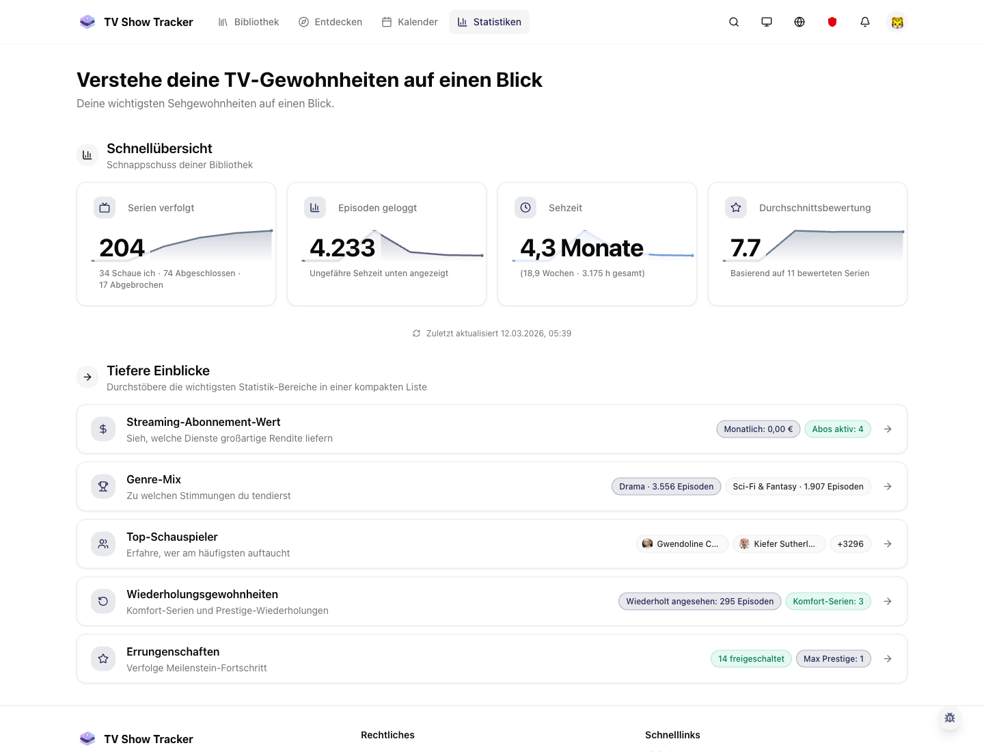Open notifications via the bell icon
This screenshot has height=752, width=984.
[x=864, y=22]
